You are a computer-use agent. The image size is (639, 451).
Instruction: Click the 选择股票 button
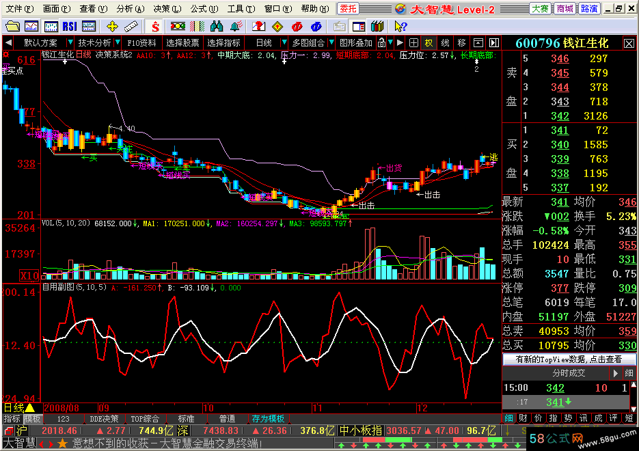point(182,42)
